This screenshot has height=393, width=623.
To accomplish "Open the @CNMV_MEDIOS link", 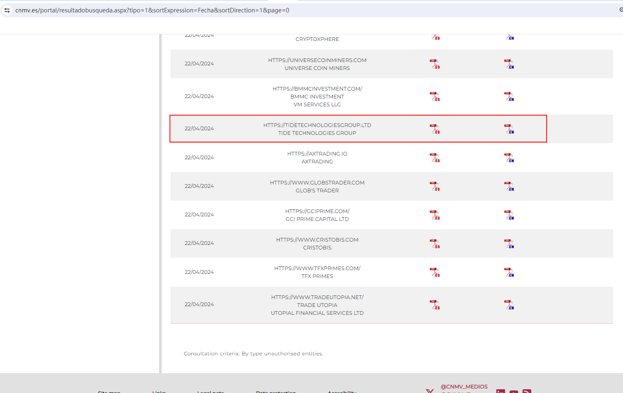I will [x=464, y=387].
